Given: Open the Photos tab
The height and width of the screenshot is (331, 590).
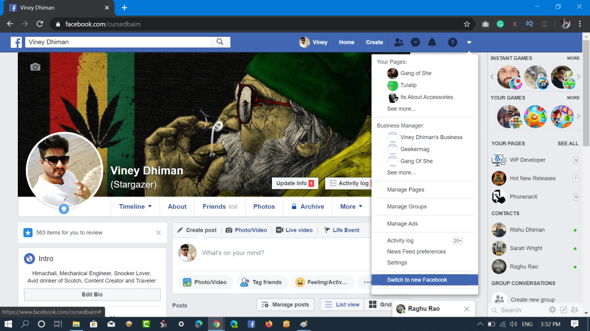Looking at the screenshot, I should coord(264,206).
